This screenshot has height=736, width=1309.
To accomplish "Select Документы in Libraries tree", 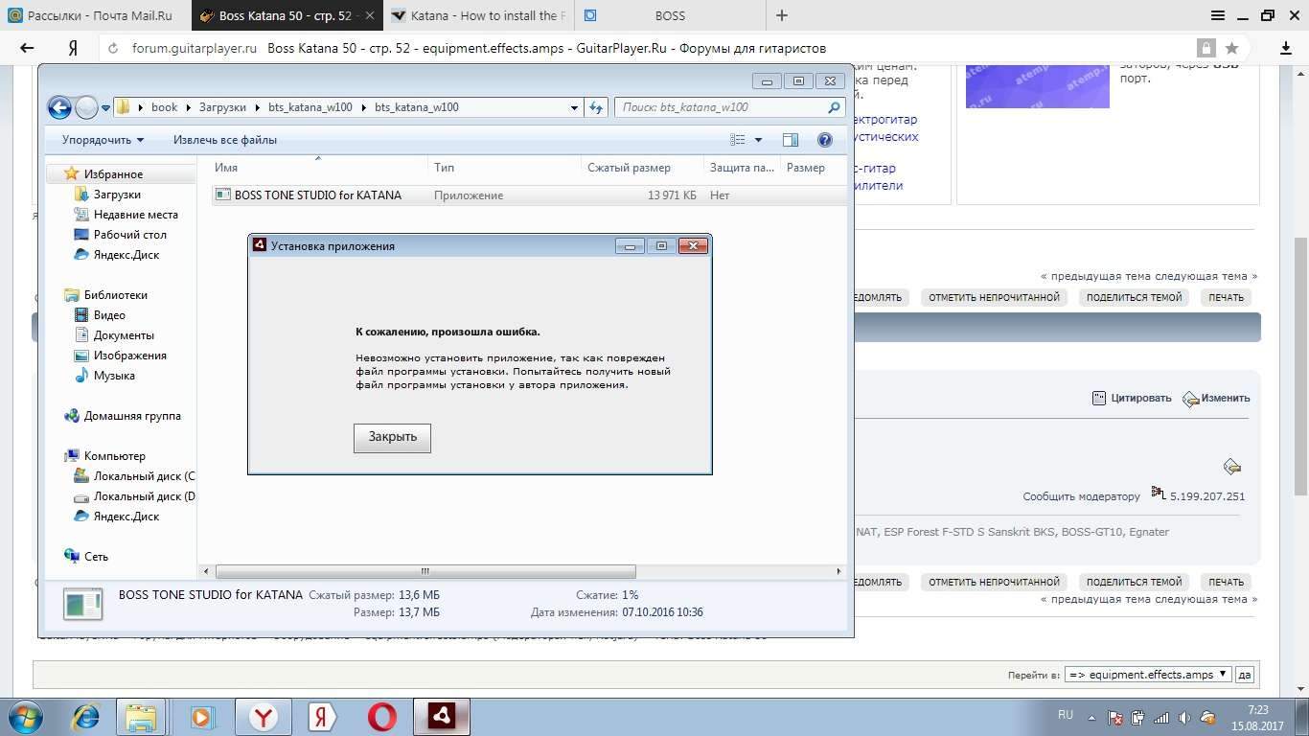I will pos(124,335).
